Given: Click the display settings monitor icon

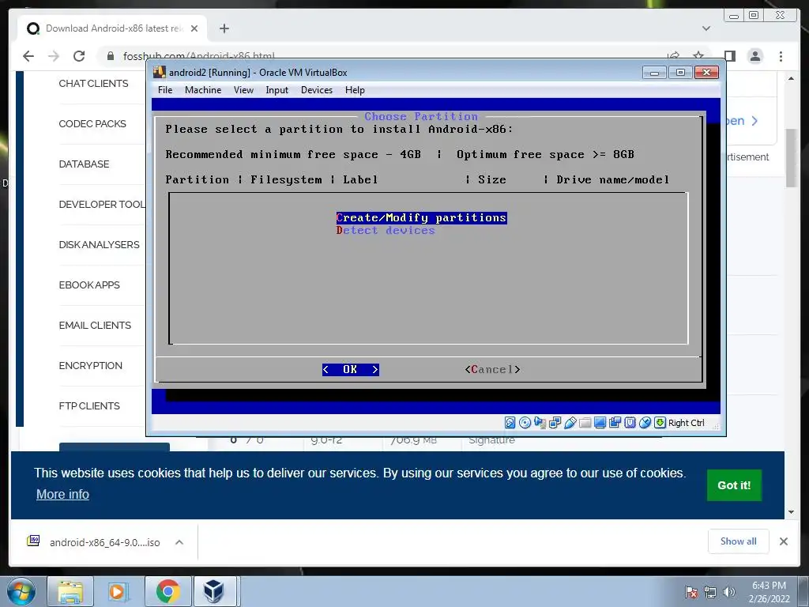Looking at the screenshot, I should tap(600, 423).
